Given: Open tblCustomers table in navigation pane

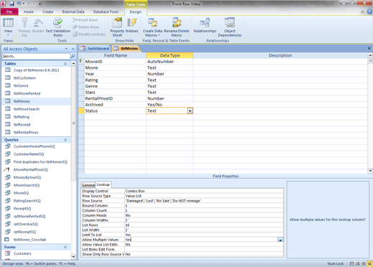Looking at the screenshot, I should (x=24, y=78).
